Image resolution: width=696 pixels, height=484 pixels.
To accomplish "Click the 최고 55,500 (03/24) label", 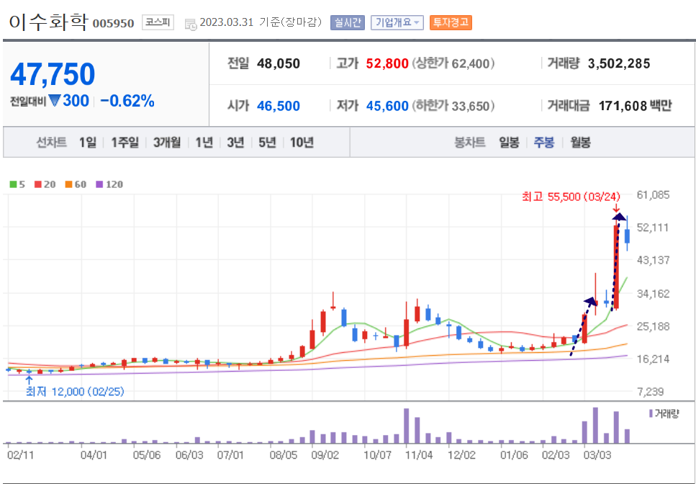I will 571,197.
